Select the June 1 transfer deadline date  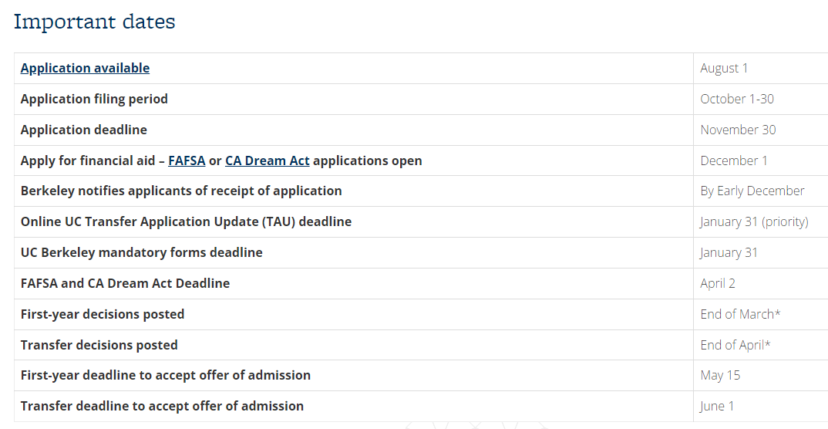(717, 407)
